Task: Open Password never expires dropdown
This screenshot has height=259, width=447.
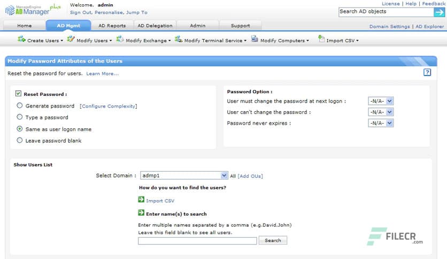Action: [381, 123]
